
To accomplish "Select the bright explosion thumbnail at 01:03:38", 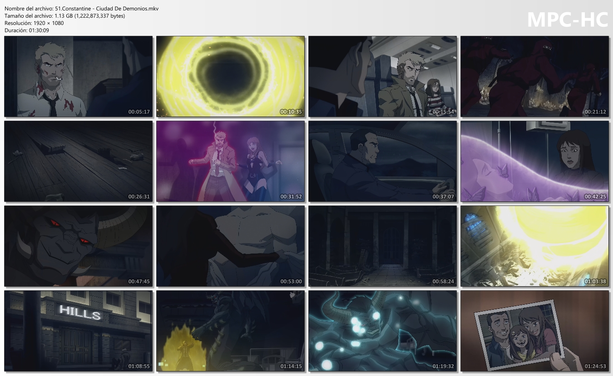I will [x=534, y=246].
